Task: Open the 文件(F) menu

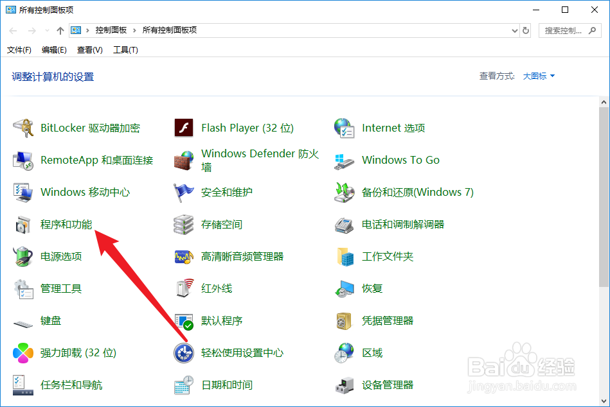Action: tap(19, 50)
